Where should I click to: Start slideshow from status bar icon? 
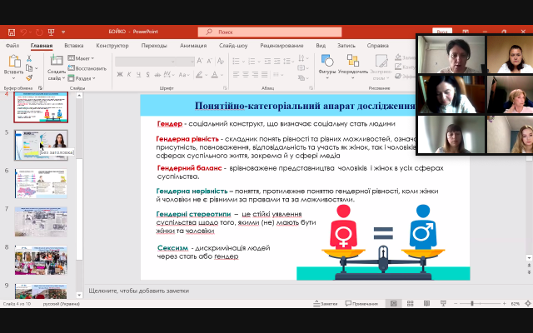point(443,303)
